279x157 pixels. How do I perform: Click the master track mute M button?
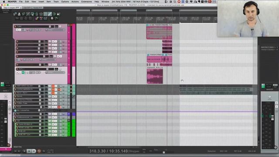coord(276,103)
